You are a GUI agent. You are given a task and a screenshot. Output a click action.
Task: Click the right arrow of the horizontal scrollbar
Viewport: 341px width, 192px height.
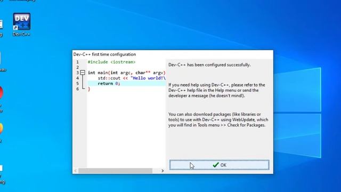[x=163, y=171]
